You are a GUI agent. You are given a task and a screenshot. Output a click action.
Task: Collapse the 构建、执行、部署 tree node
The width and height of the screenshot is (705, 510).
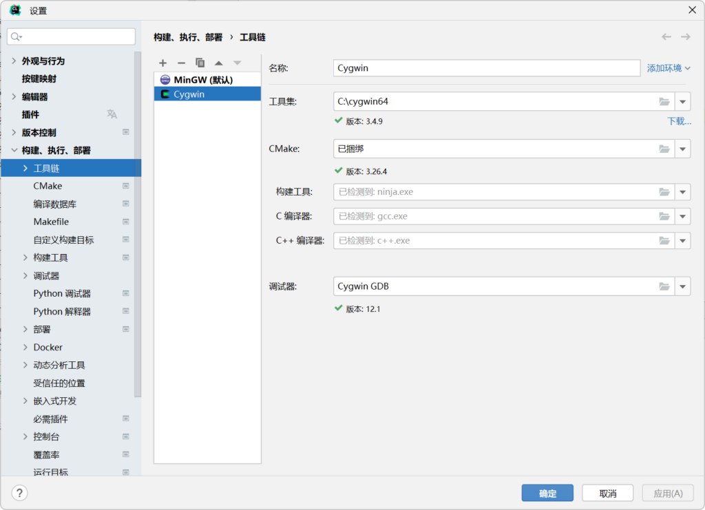point(14,150)
